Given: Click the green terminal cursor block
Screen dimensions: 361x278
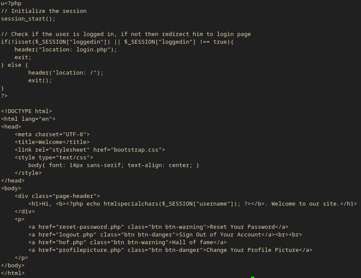Looking at the screenshot, I should coord(253,277).
